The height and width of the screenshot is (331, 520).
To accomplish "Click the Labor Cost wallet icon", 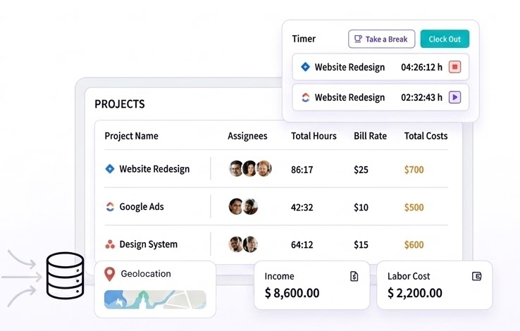I will coord(477,277).
